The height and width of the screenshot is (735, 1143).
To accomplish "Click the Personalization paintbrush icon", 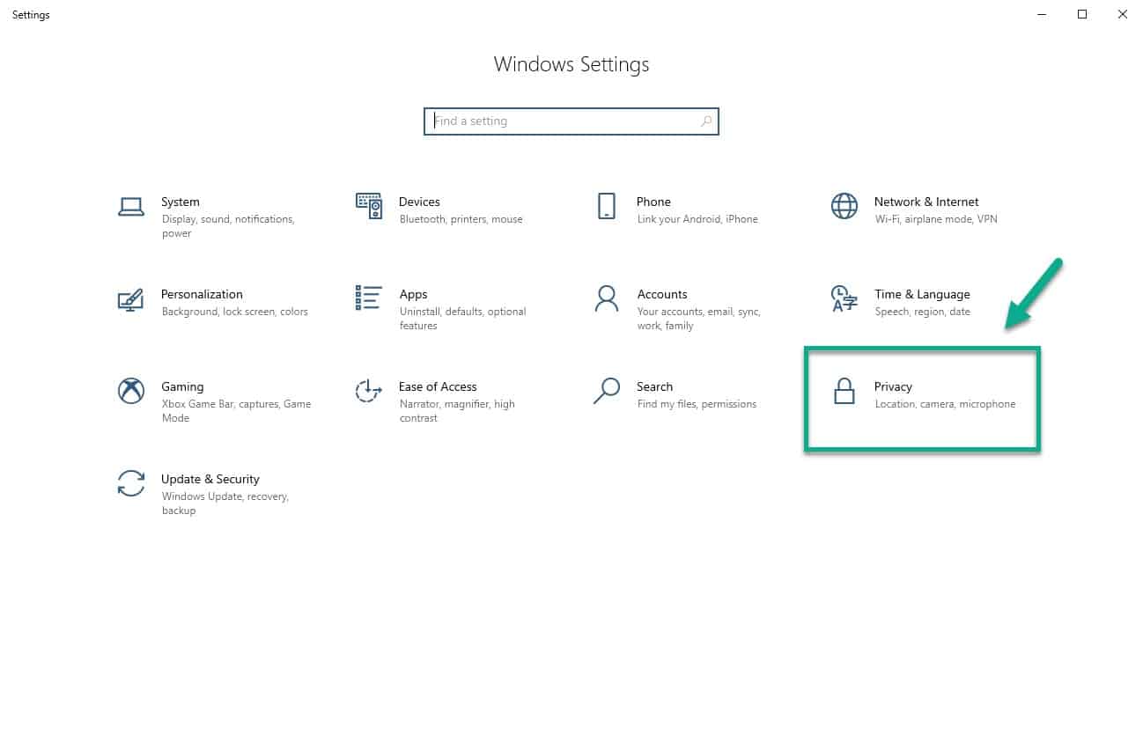I will pos(130,299).
